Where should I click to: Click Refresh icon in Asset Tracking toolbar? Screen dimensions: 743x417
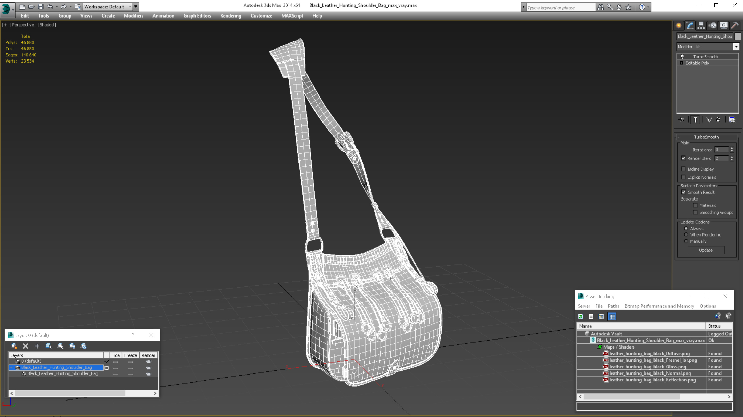[581, 317]
